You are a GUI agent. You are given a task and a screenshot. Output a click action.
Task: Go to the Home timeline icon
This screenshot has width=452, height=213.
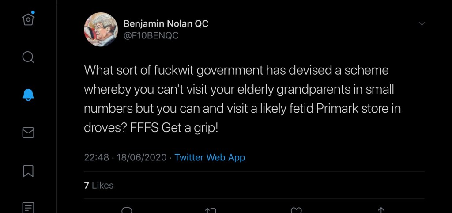[x=28, y=20]
